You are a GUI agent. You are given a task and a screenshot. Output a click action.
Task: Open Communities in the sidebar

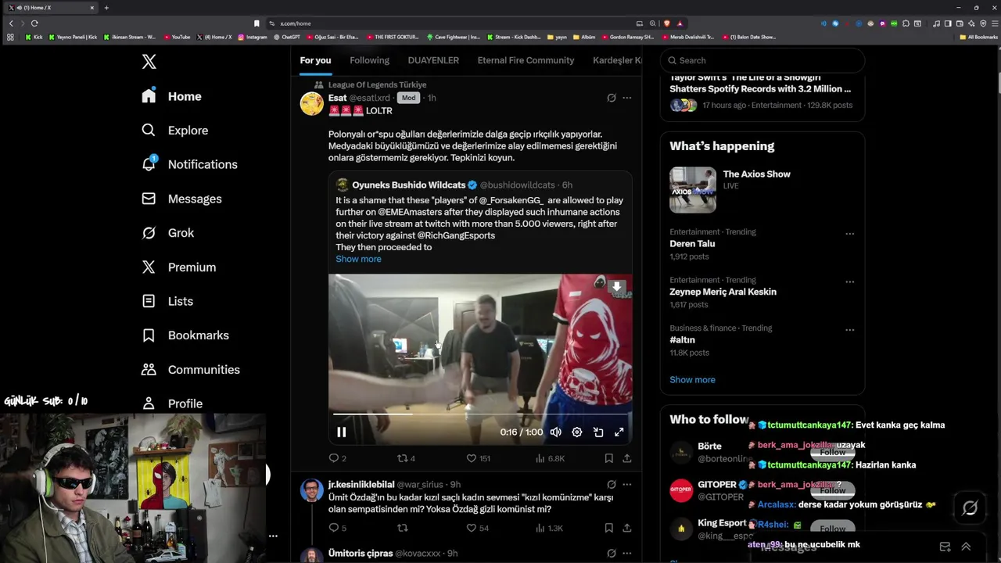coord(192,370)
